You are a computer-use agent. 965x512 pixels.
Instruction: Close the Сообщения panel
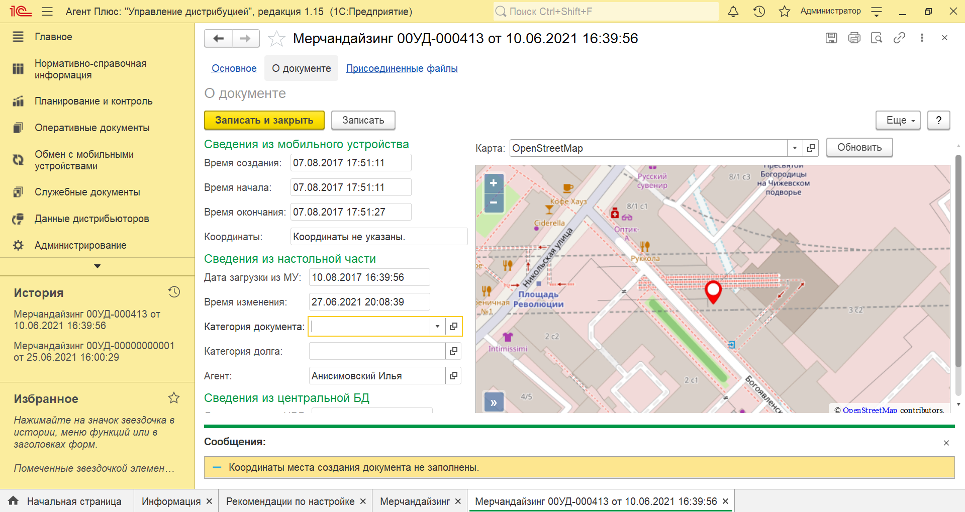pos(946,443)
